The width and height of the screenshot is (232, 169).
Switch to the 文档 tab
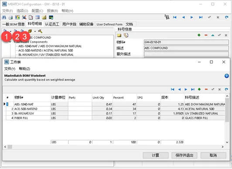(129, 24)
